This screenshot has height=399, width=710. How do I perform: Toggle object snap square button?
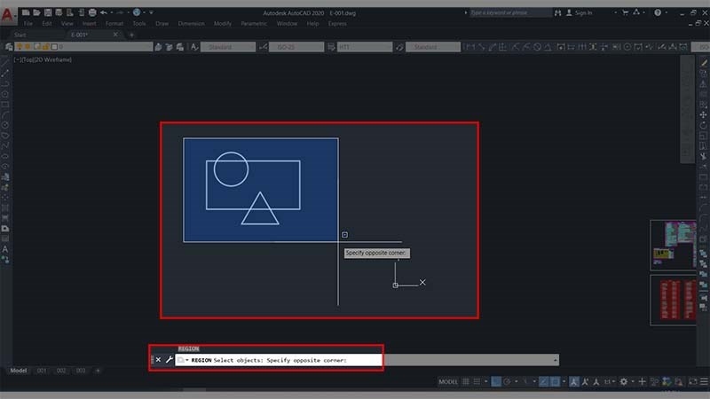555,382
